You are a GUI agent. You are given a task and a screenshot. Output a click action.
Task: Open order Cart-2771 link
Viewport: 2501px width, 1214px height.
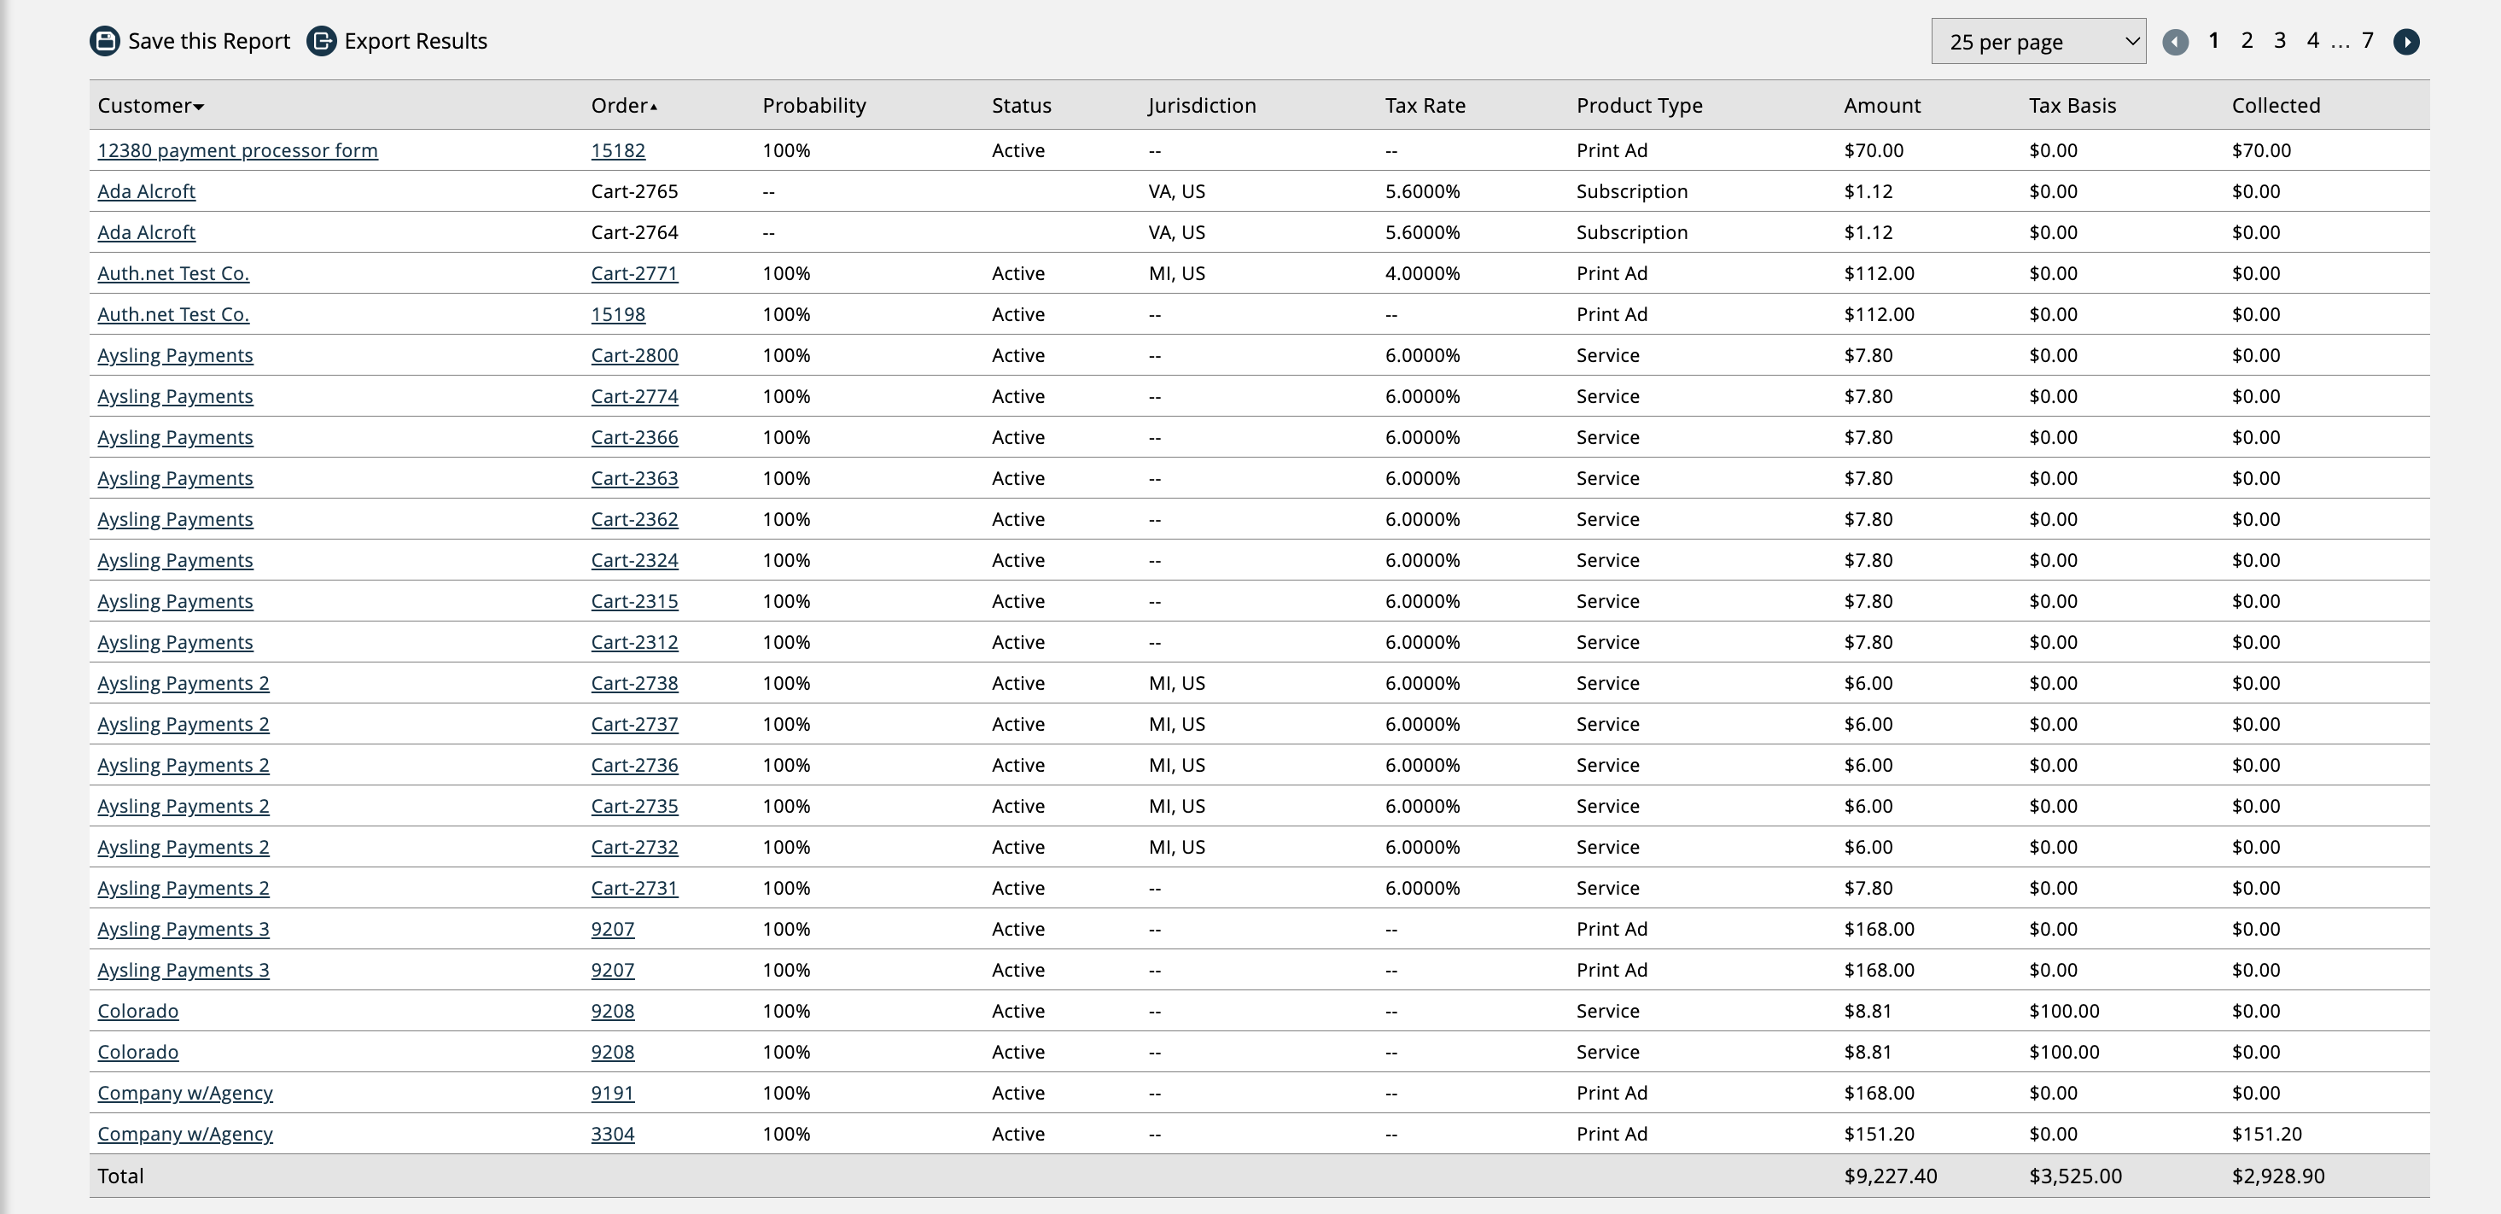click(x=634, y=274)
